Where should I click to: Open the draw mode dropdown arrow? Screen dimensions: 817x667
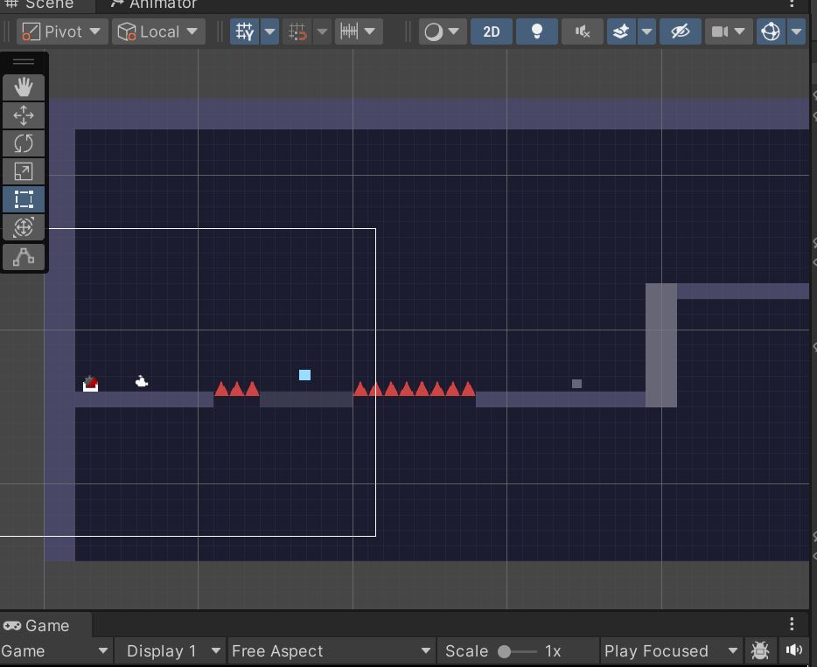[x=454, y=31]
